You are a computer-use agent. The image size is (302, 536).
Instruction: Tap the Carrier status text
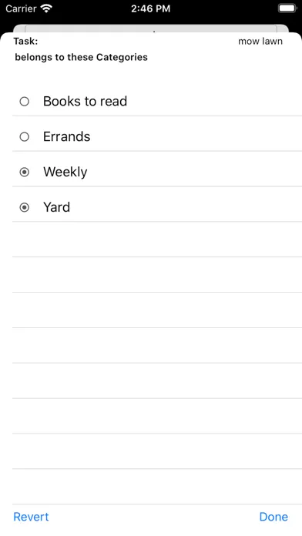[22, 8]
